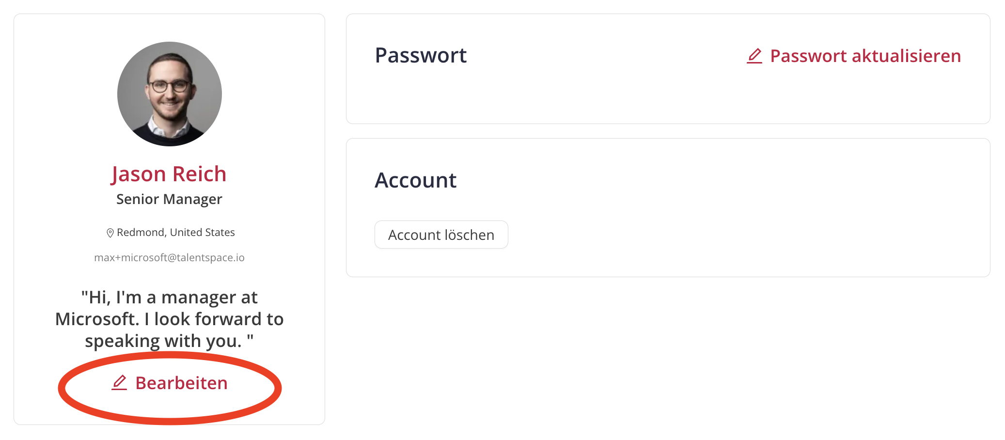Viewport: 1005px width, 440px height.
Task: Click Jason Reich's profile photo
Action: pyautogui.click(x=169, y=94)
